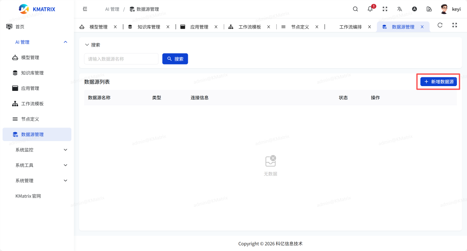This screenshot has width=467, height=251.
Task: Collapse the 搜索 panel chevron
Action: point(87,45)
